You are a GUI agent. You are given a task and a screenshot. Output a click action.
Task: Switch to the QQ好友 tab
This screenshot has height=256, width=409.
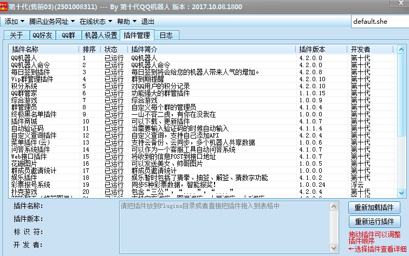[x=43, y=36]
